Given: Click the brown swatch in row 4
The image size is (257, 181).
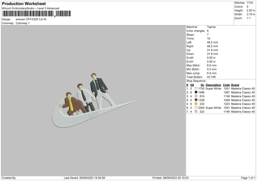Looking at the screenshot, I should (196, 100).
